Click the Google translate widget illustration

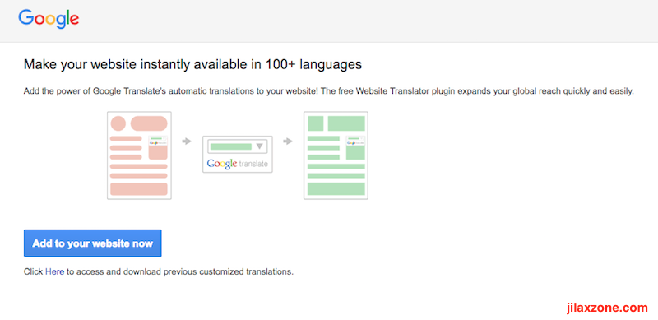pos(238,154)
